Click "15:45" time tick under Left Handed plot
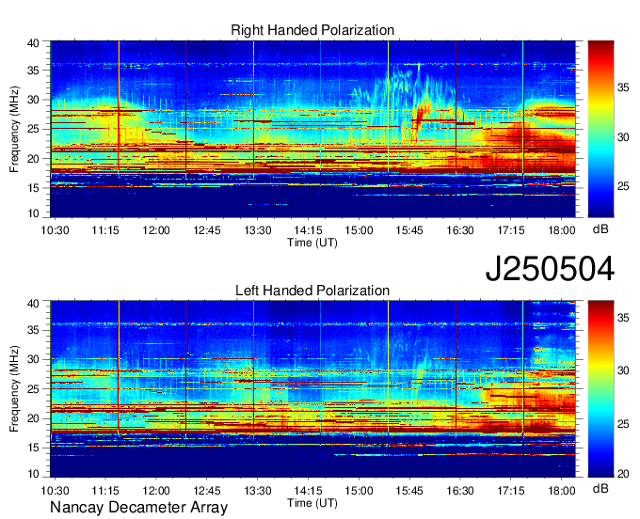The width and height of the screenshot is (640, 519). click(x=409, y=491)
